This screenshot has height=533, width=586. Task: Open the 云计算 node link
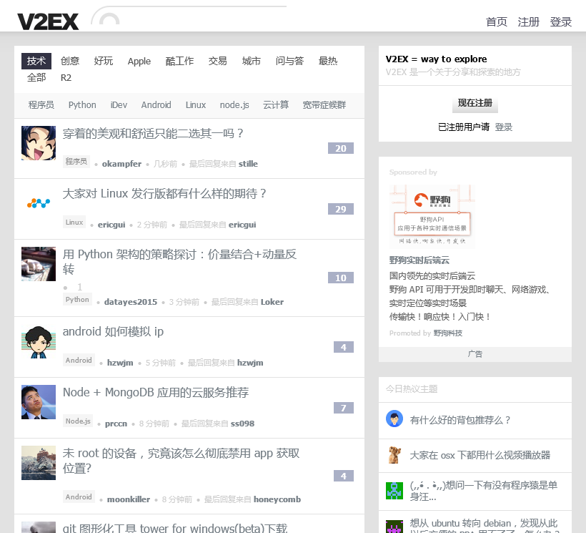[276, 105]
